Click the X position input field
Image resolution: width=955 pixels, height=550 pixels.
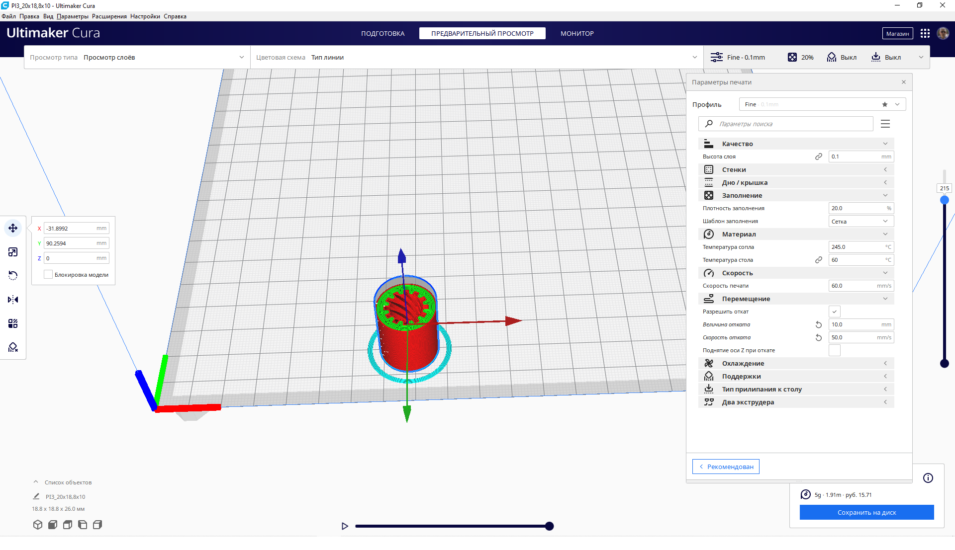[x=77, y=228]
